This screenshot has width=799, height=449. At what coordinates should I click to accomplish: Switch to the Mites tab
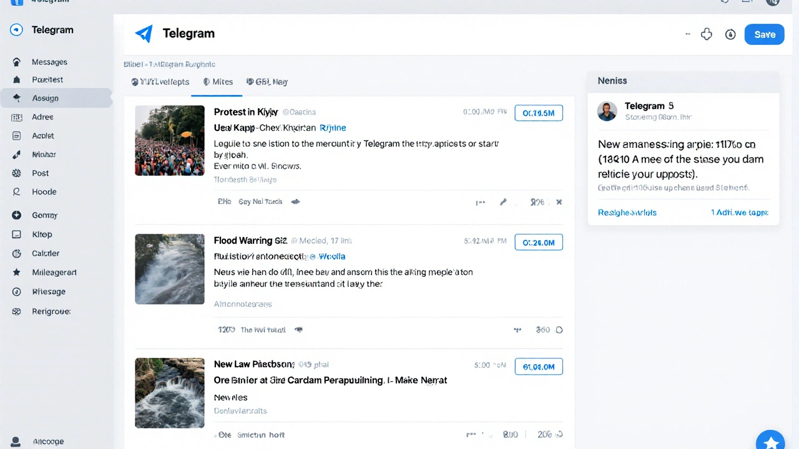point(218,82)
